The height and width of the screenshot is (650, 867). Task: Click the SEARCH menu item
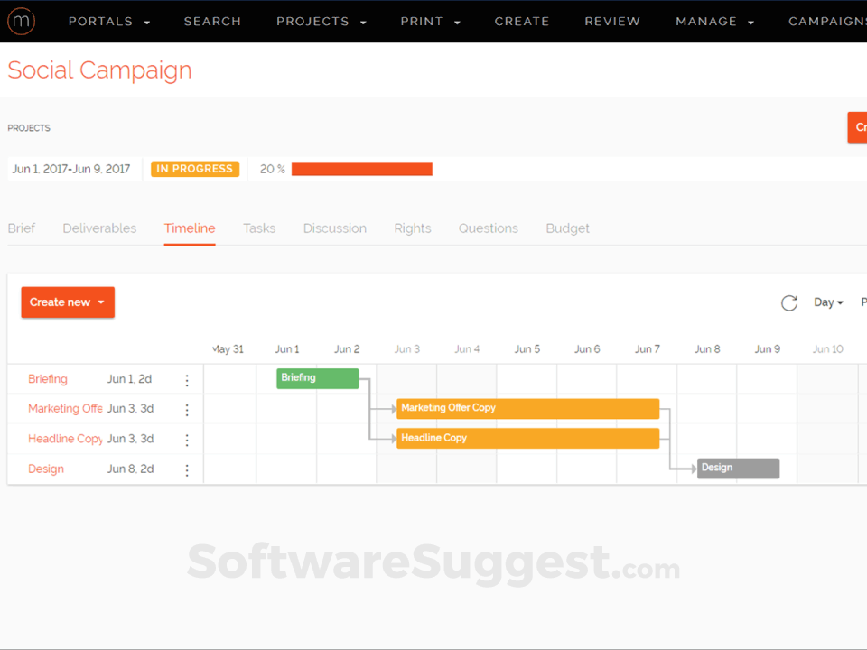coord(212,21)
